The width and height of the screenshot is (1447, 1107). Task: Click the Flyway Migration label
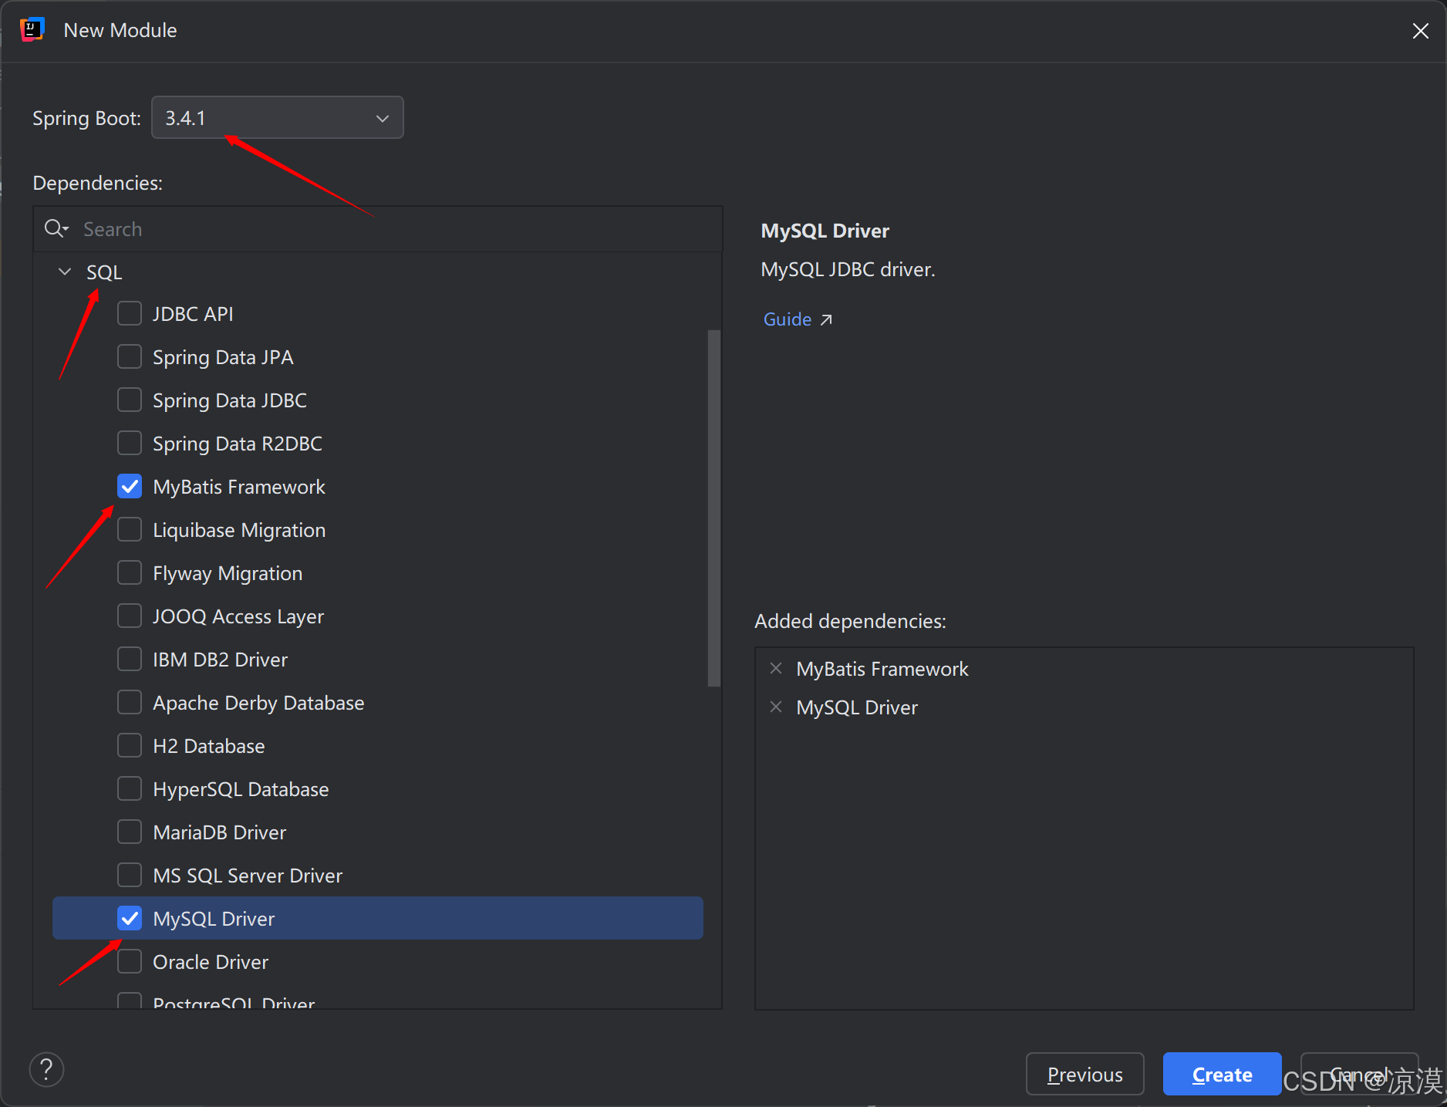[x=228, y=573]
